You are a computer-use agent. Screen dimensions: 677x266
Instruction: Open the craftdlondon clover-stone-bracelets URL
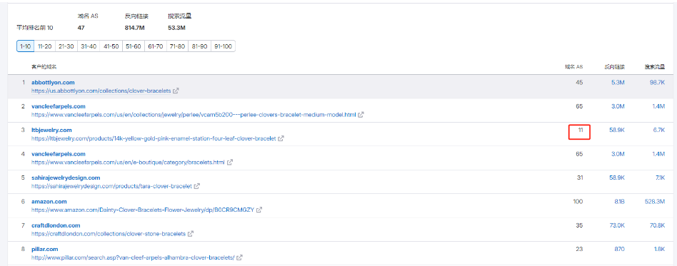[109, 234]
